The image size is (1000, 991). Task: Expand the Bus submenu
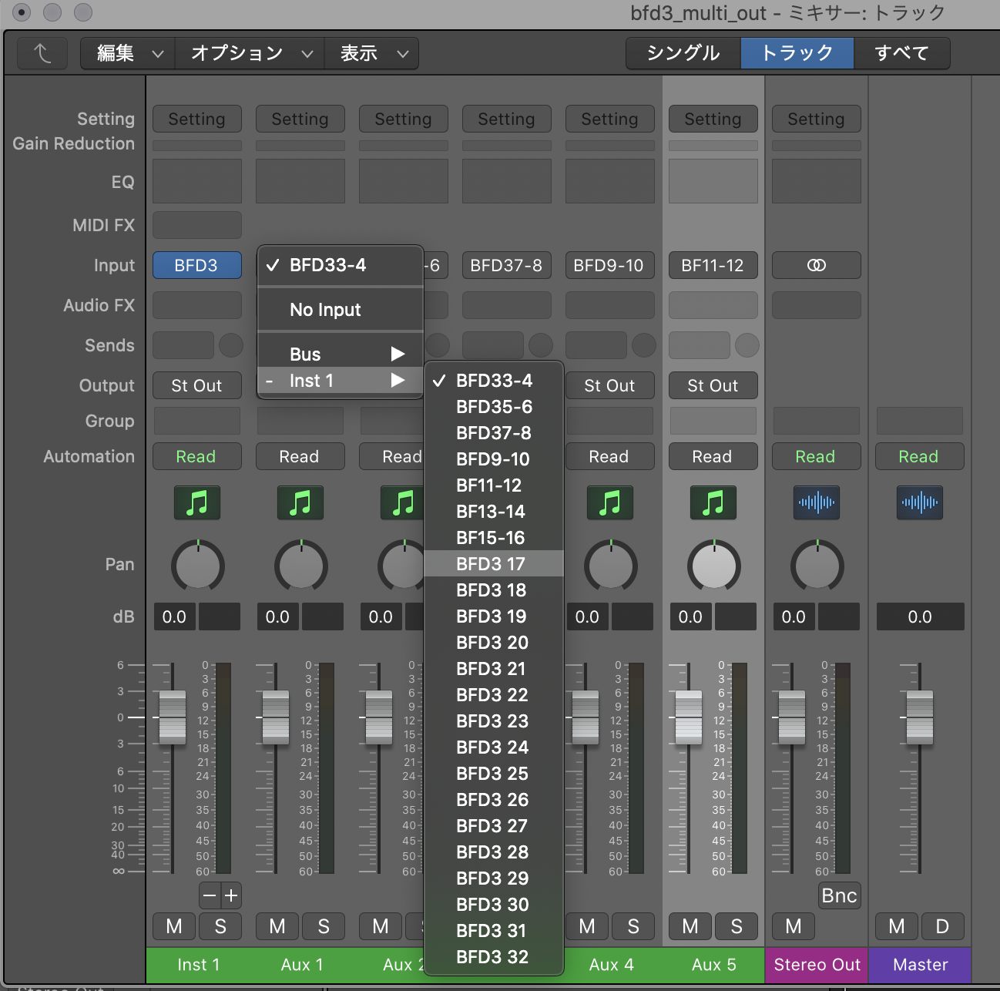point(341,354)
